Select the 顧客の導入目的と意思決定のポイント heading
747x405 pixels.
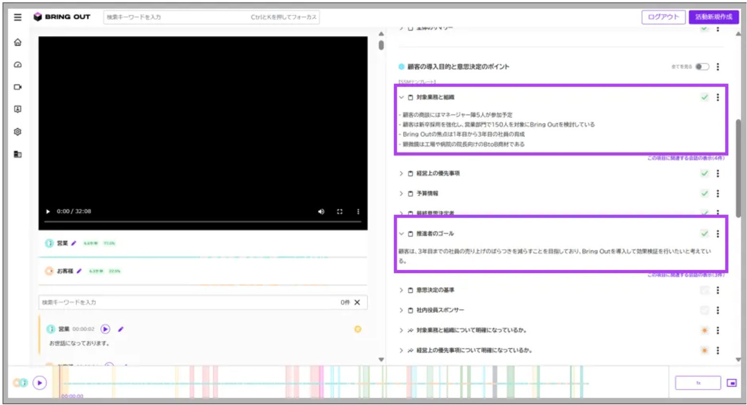458,67
